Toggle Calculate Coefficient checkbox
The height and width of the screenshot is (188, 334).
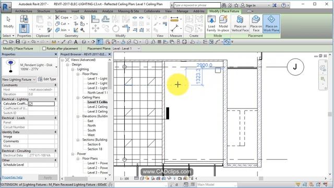click(30, 104)
